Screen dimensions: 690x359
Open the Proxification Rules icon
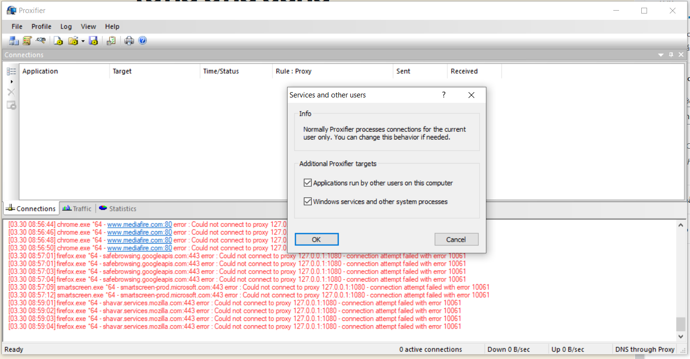click(27, 41)
